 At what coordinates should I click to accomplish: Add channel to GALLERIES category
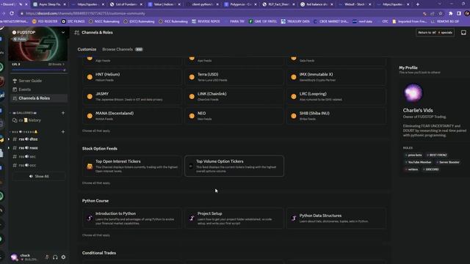click(x=63, y=113)
